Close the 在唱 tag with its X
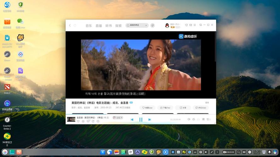280x157 pixels. [x=122, y=118]
